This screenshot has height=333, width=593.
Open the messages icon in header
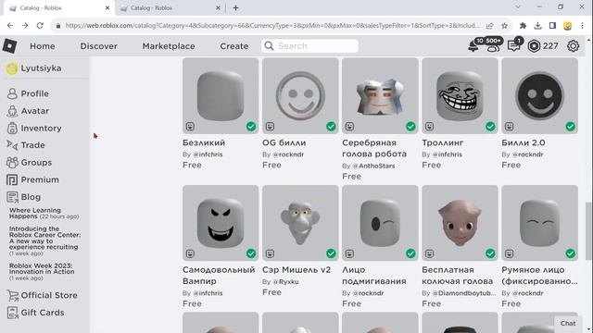pyautogui.click(x=513, y=46)
